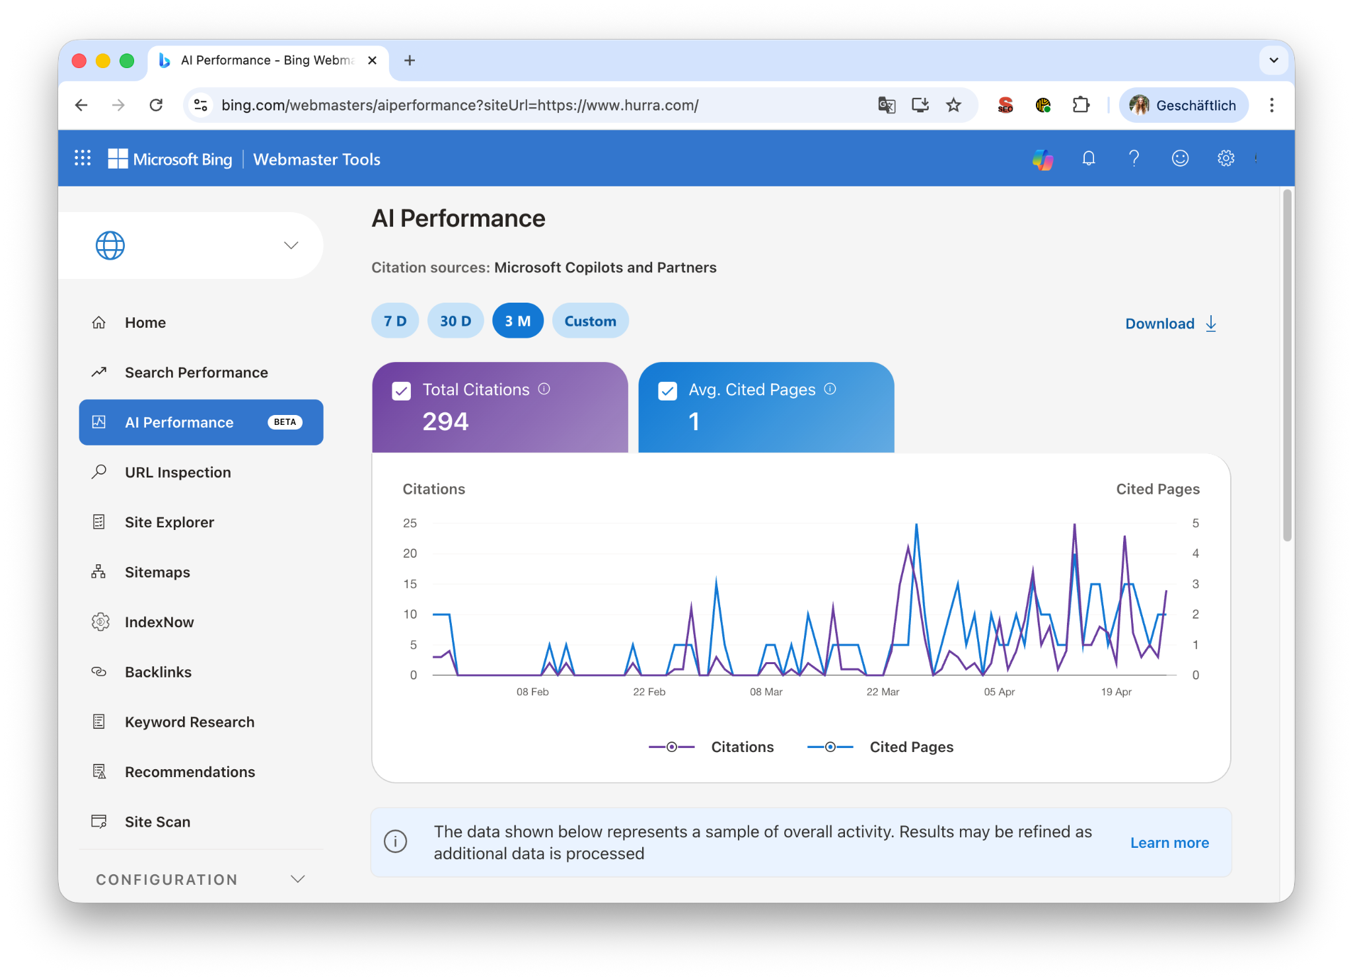
Task: Open Search Performance from the sidebar
Action: 196,372
